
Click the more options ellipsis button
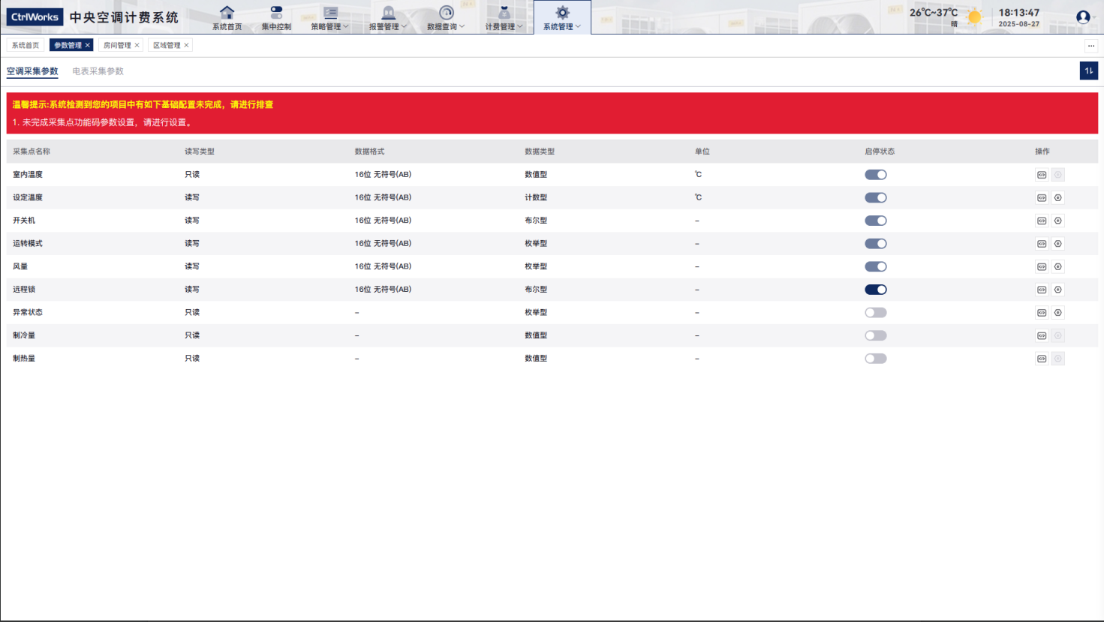tap(1091, 46)
